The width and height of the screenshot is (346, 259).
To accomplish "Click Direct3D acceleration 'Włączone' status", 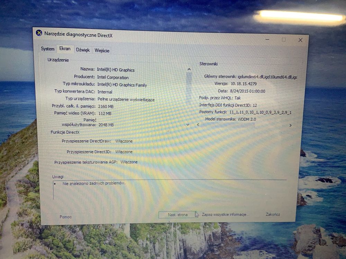I will [124, 152].
